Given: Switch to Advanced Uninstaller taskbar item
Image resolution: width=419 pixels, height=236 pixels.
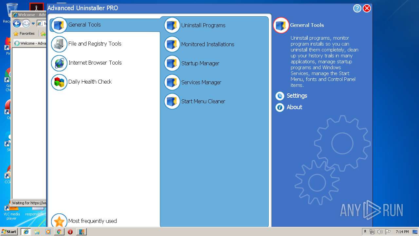Looking at the screenshot, I should coord(82,232).
